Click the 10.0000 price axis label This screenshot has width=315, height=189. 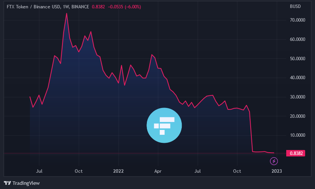pos(297,135)
